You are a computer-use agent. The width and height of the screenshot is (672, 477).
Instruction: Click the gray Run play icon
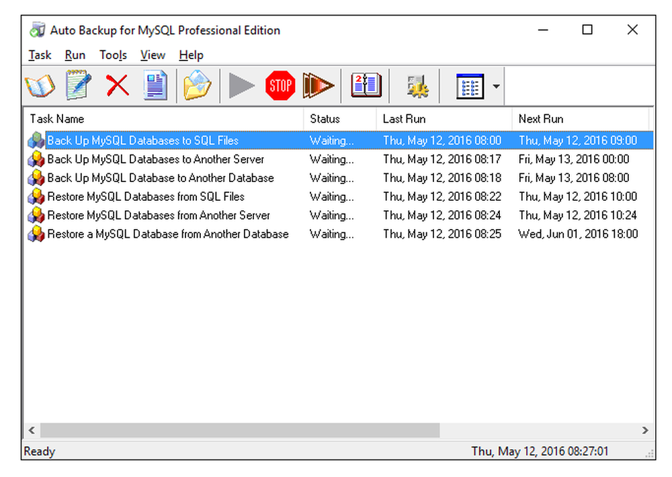point(241,86)
